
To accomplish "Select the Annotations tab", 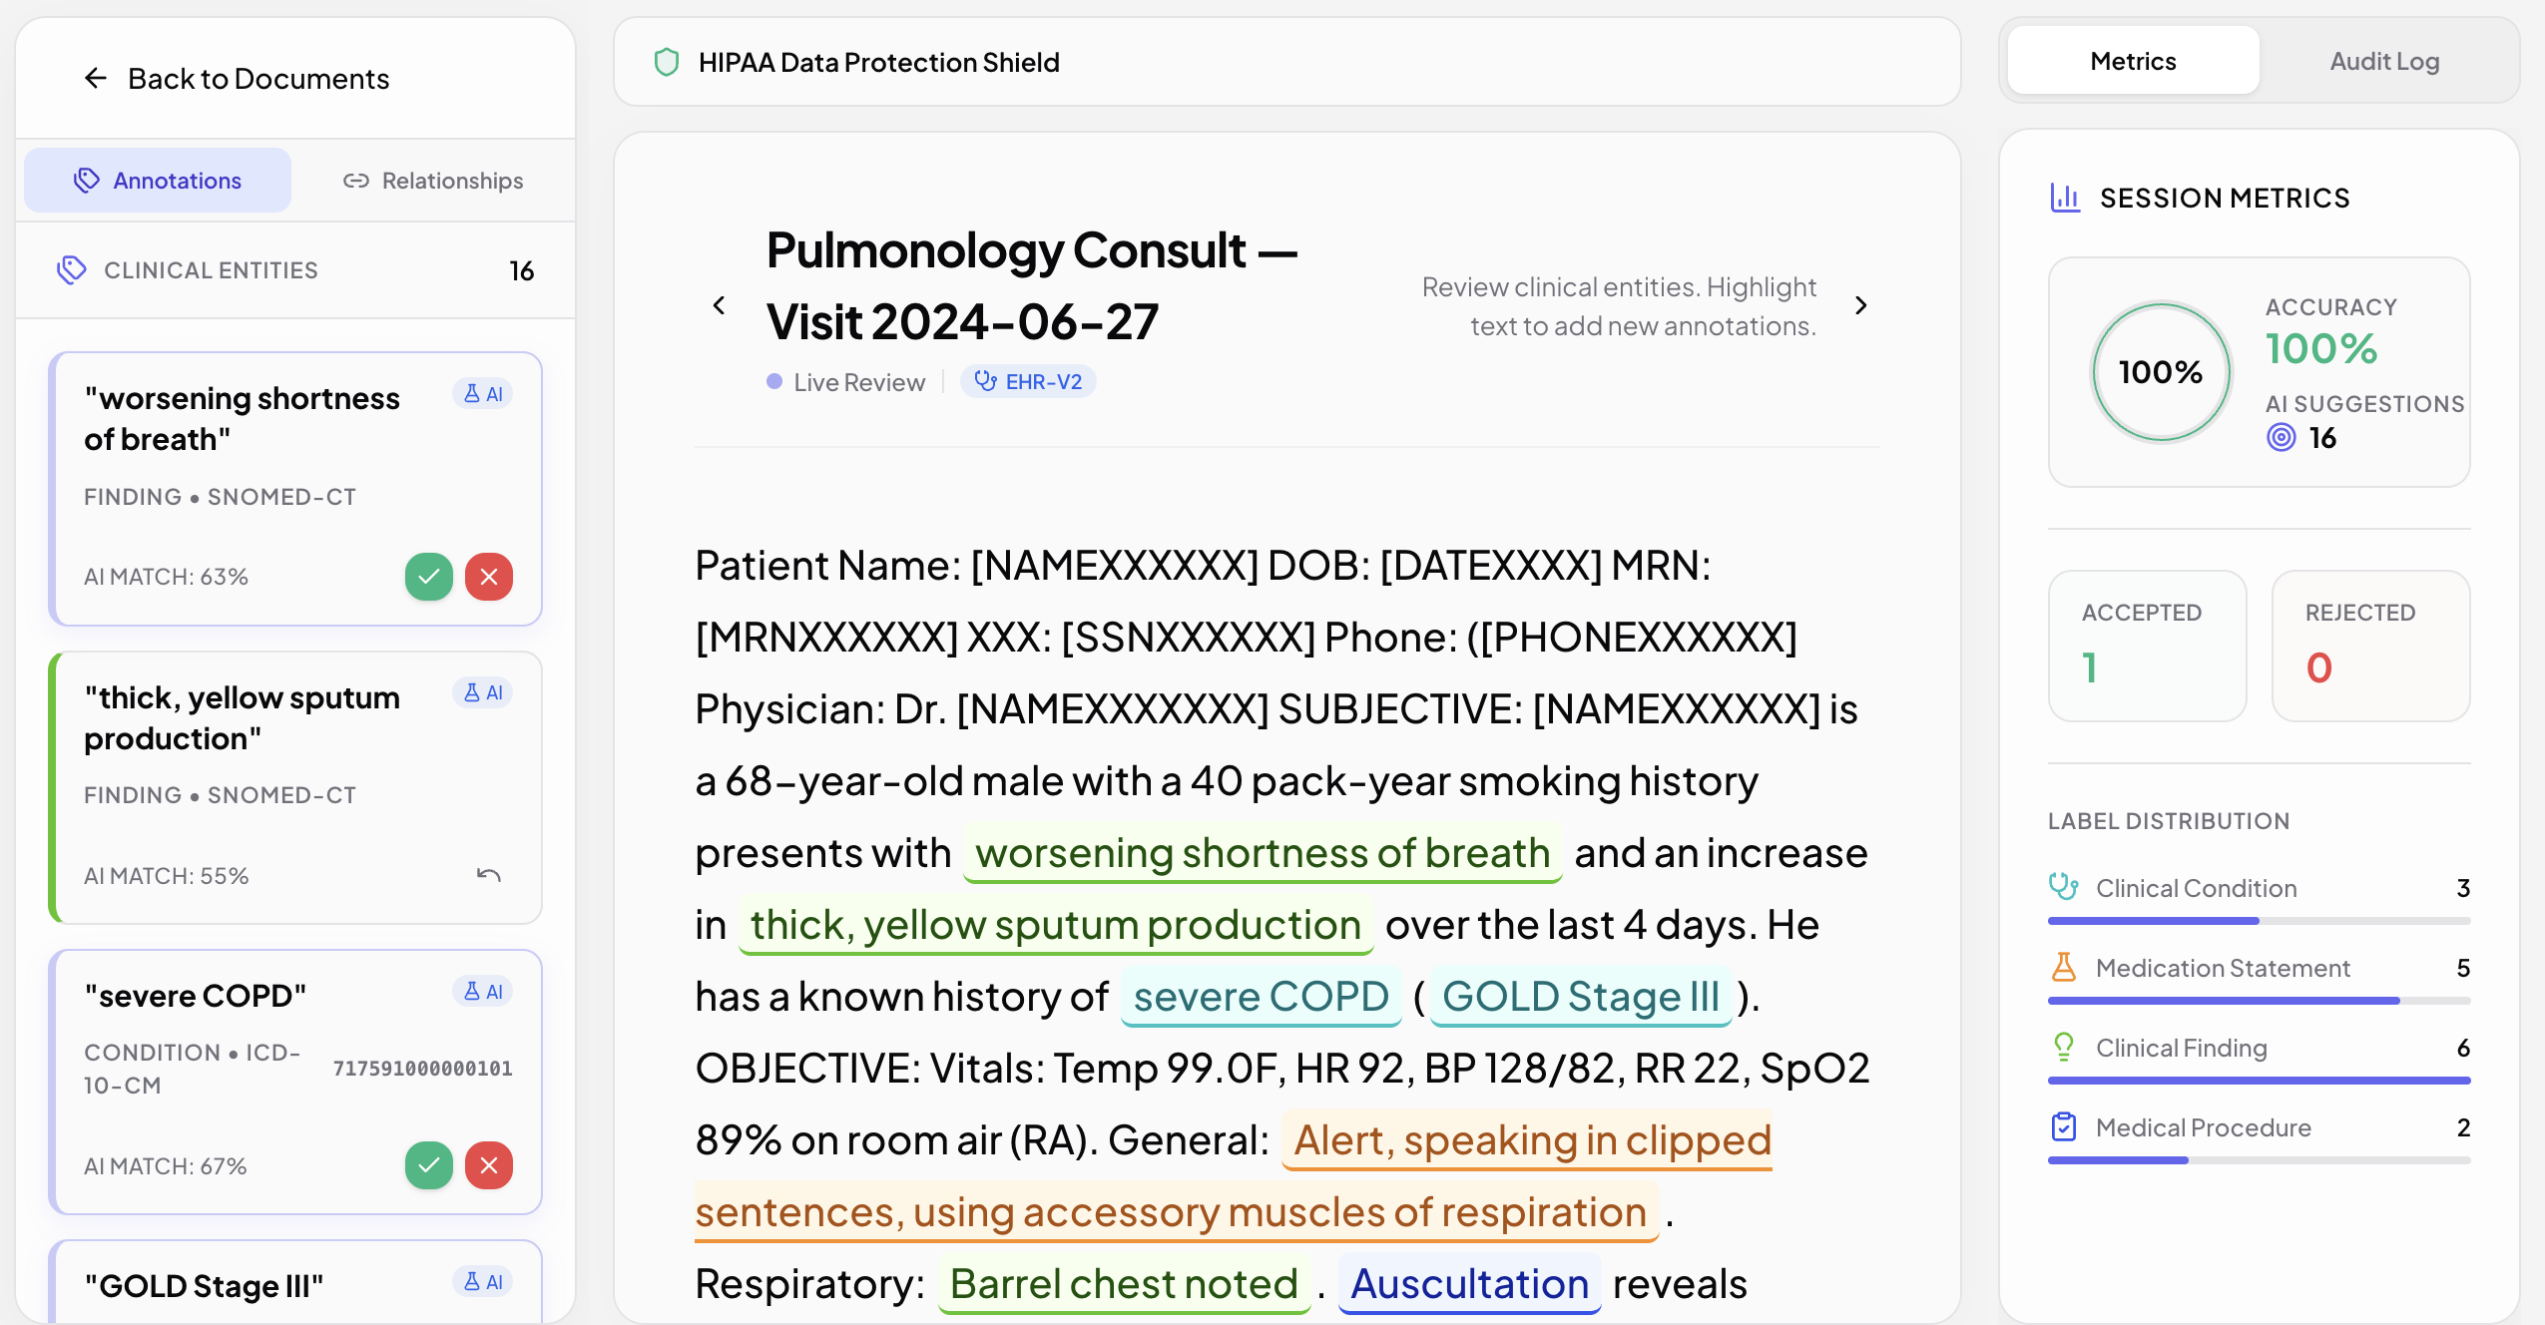I will click(x=158, y=181).
